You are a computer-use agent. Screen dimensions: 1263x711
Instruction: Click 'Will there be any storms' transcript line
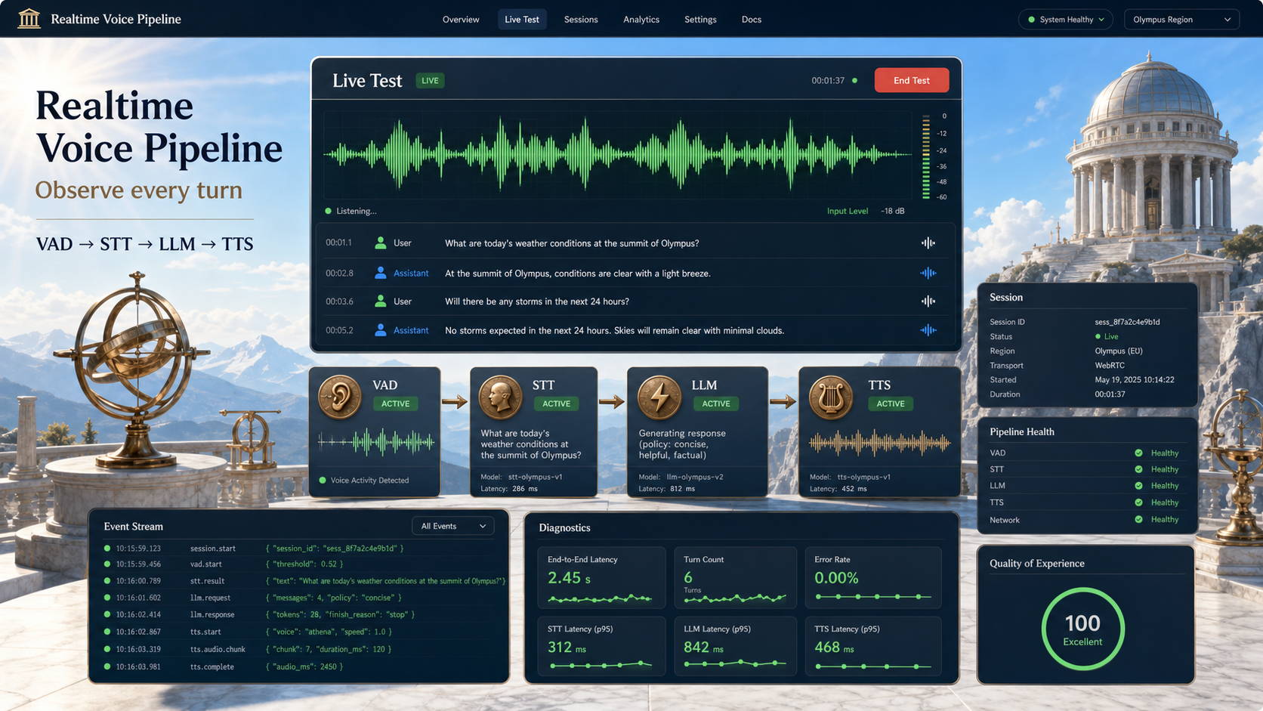pos(537,301)
